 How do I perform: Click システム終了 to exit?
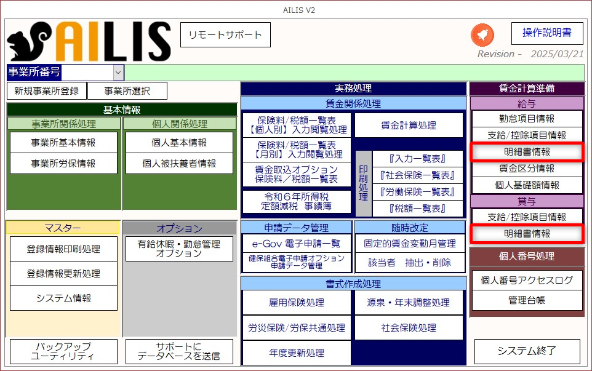527,351
